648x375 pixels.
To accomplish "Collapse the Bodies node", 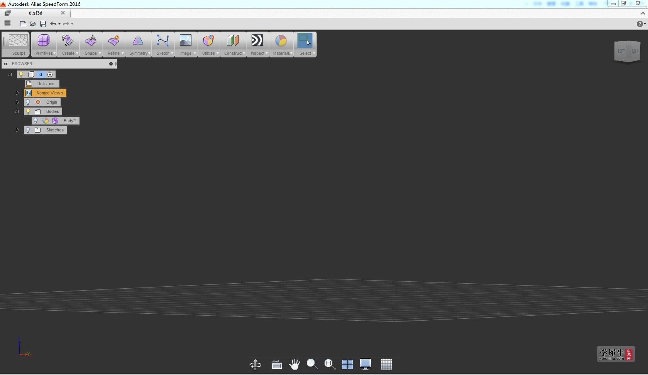I will [17, 111].
